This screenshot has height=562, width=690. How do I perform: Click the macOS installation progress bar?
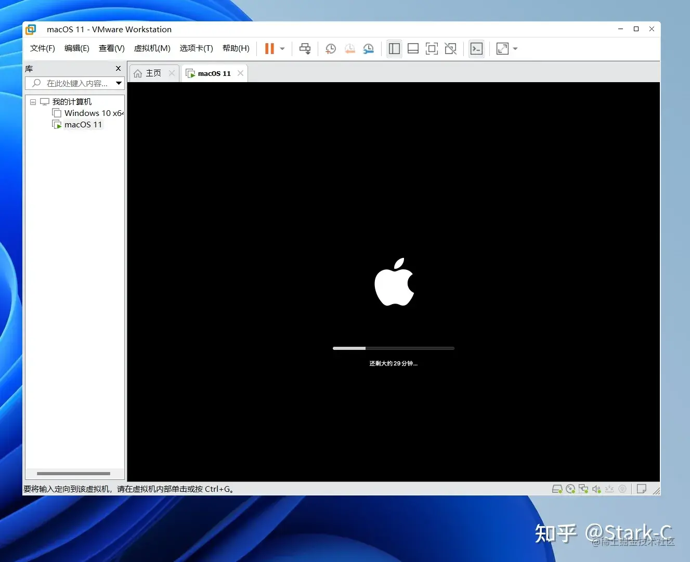point(394,348)
